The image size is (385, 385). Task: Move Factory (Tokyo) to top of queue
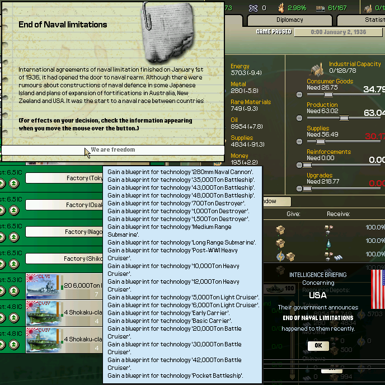point(14,183)
